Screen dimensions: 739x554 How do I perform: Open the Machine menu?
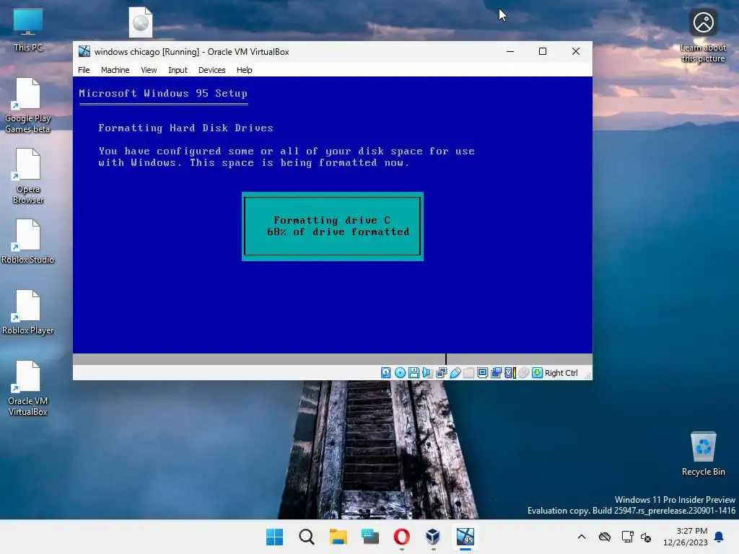click(x=115, y=70)
